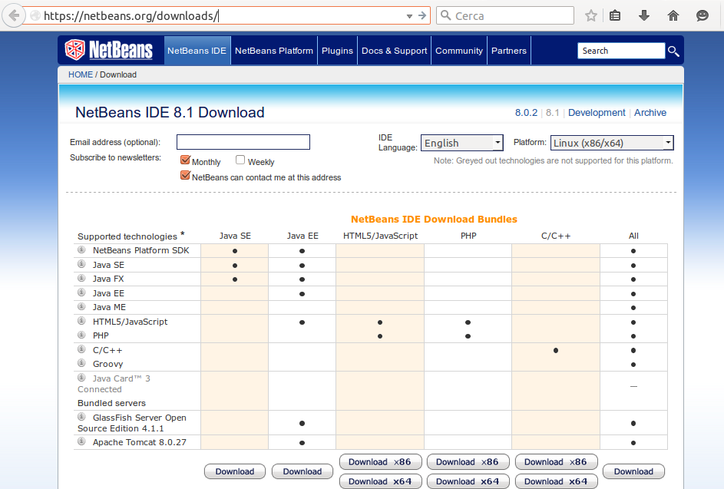Click the Email address input field

[243, 142]
